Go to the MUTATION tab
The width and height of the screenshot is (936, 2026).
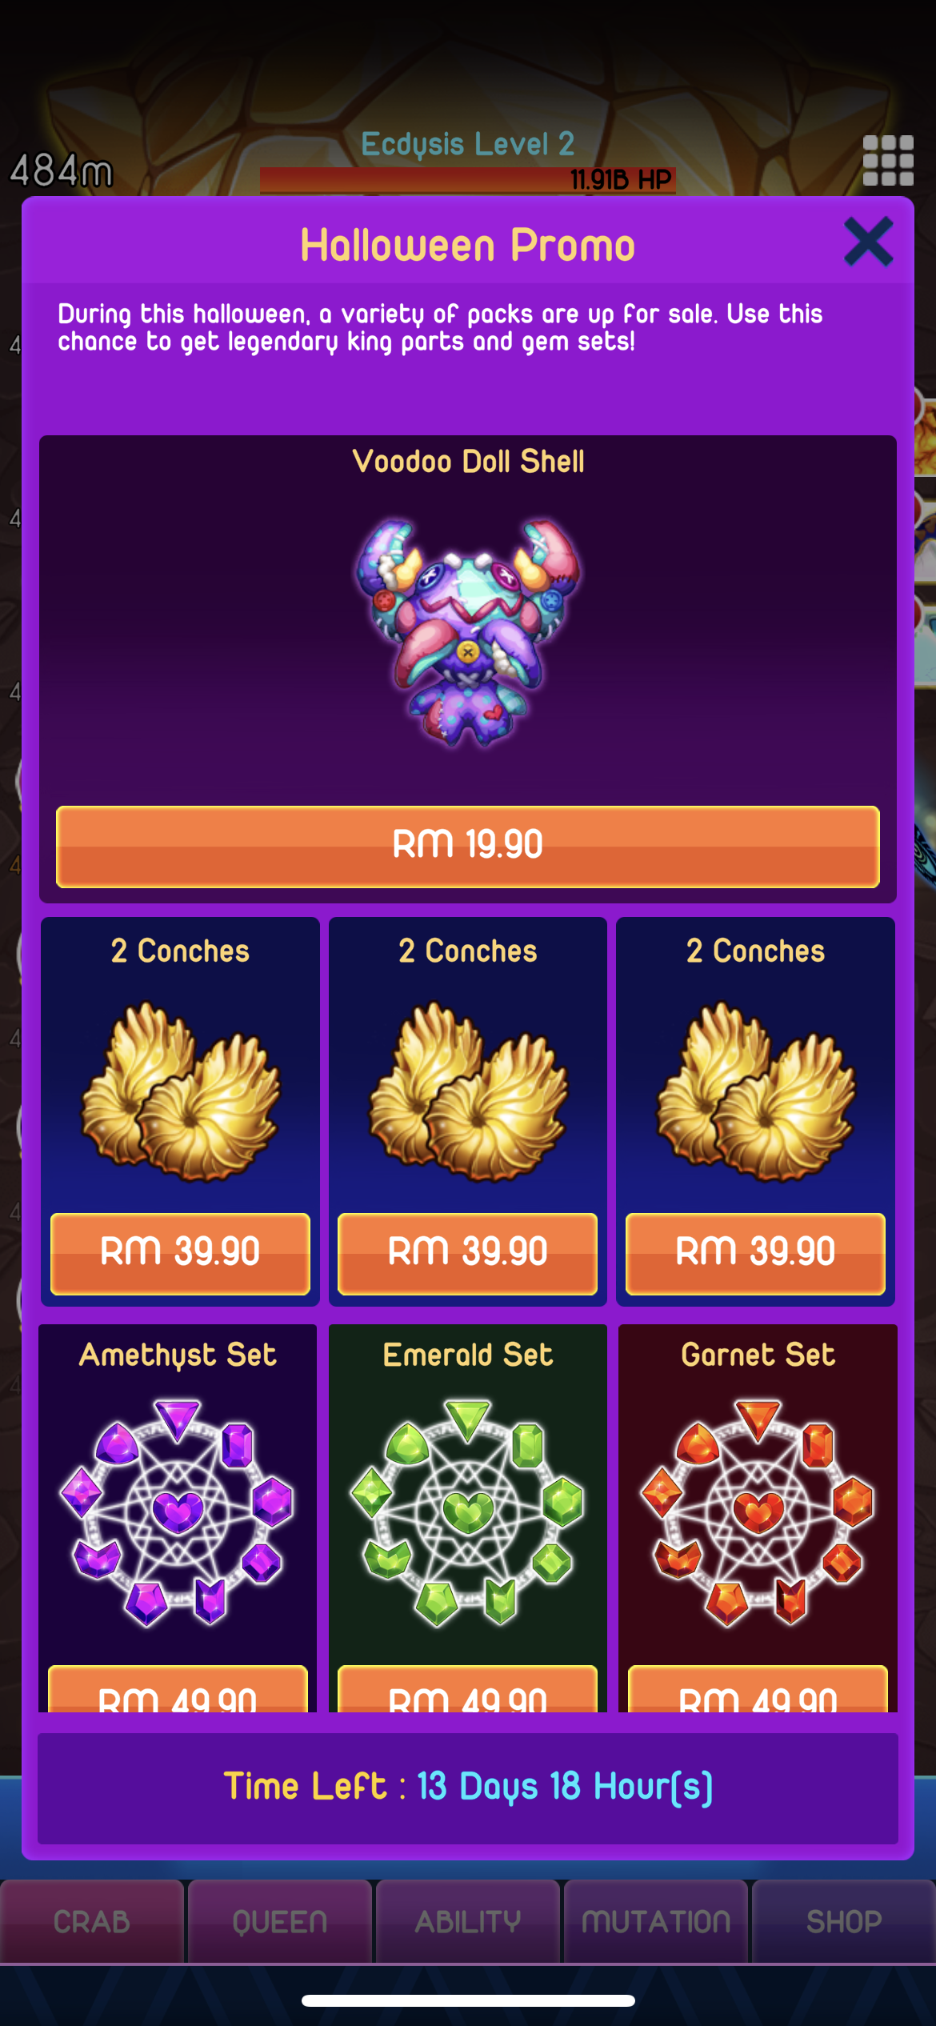point(656,1921)
